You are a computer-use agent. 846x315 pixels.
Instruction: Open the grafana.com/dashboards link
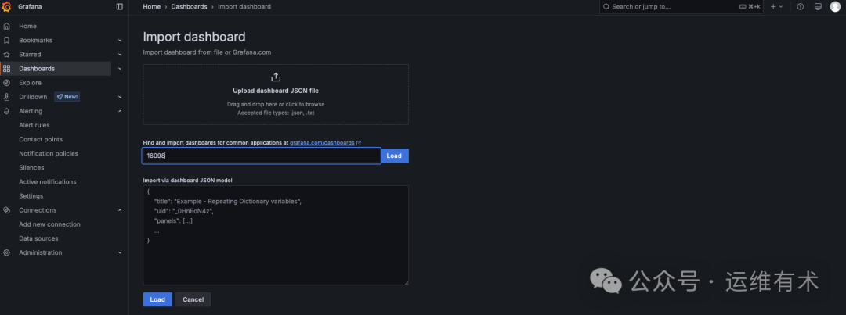tap(322, 143)
